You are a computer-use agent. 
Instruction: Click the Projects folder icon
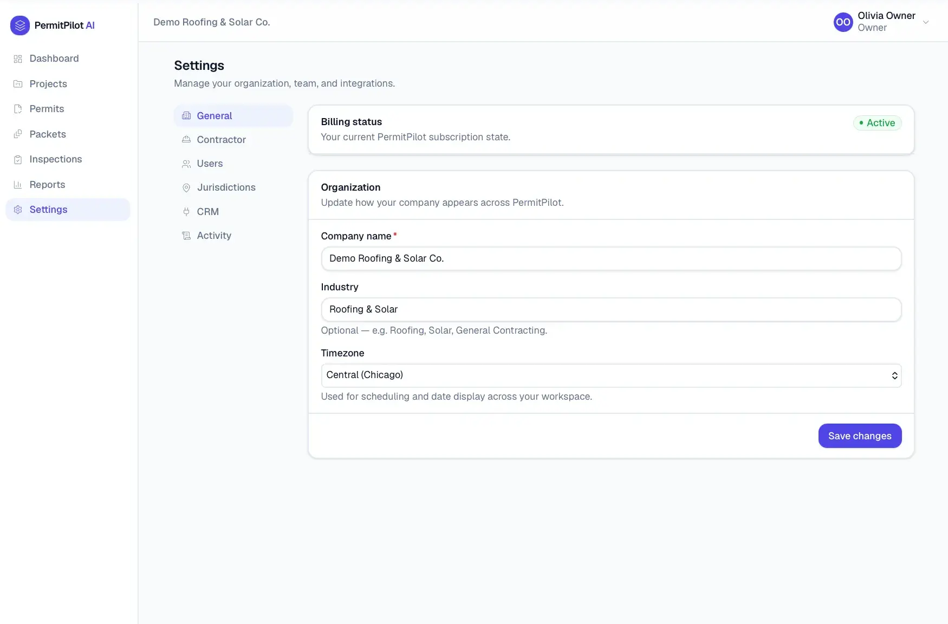tap(18, 84)
